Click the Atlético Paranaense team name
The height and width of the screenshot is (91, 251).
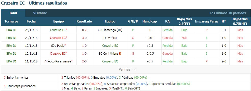pyautogui.click(x=58, y=61)
